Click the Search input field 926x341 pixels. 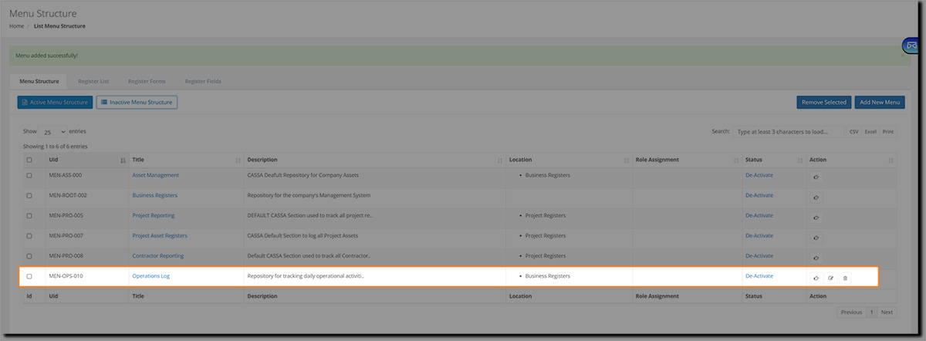tap(789, 132)
